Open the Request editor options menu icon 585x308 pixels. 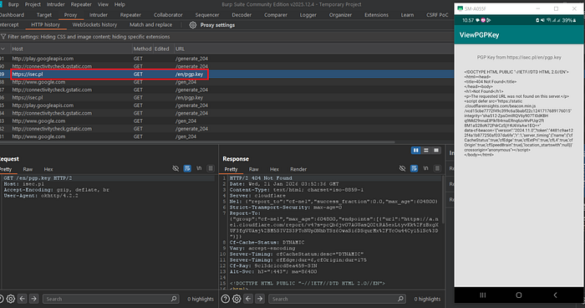211,168
